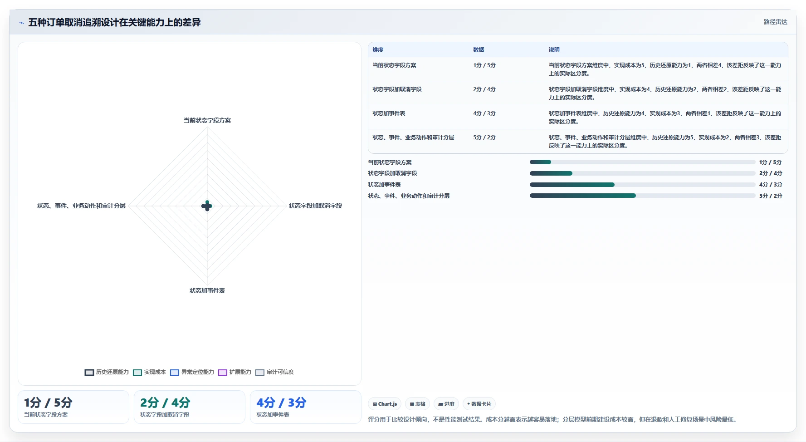
Task: Click radar axis label 状态、事件、业务动作和审计分层
Action: pos(82,206)
